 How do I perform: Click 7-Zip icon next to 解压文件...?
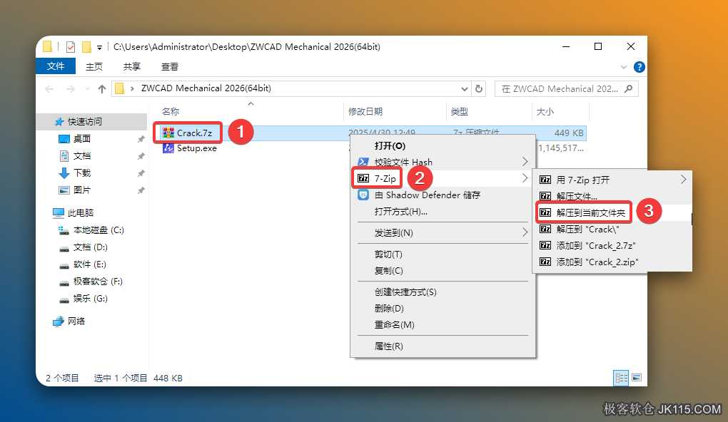[x=545, y=196]
